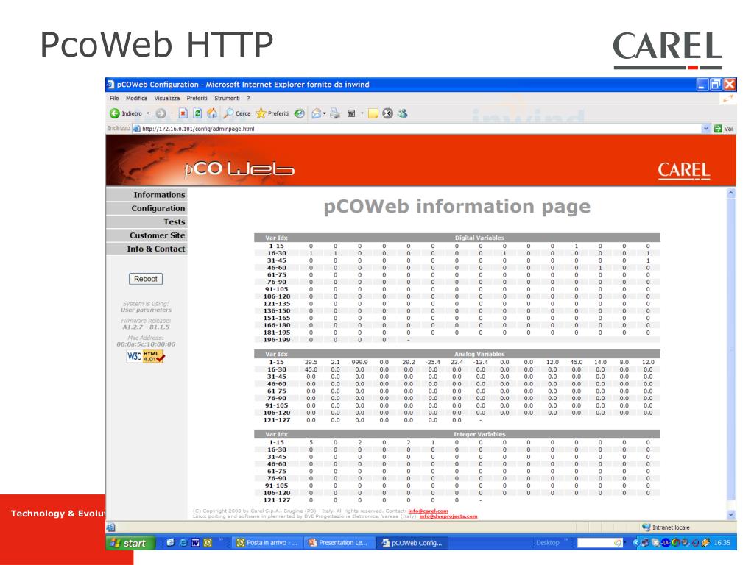Click the Indietro (Back) arrow icon
Viewport: 754px width, 565px height.
point(114,113)
